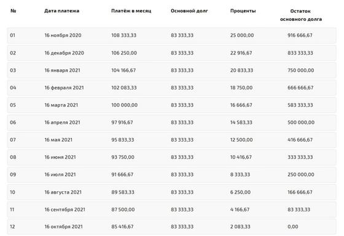The width and height of the screenshot is (344, 236).
Task: Click the interest '16 666,67'
Action: (x=241, y=105)
